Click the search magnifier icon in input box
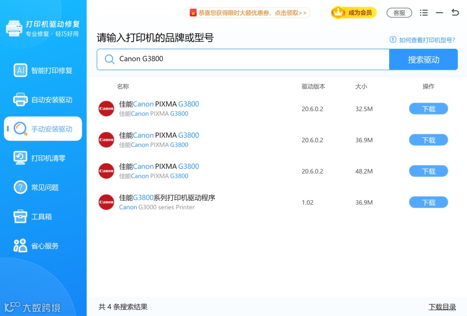 pyautogui.click(x=109, y=59)
